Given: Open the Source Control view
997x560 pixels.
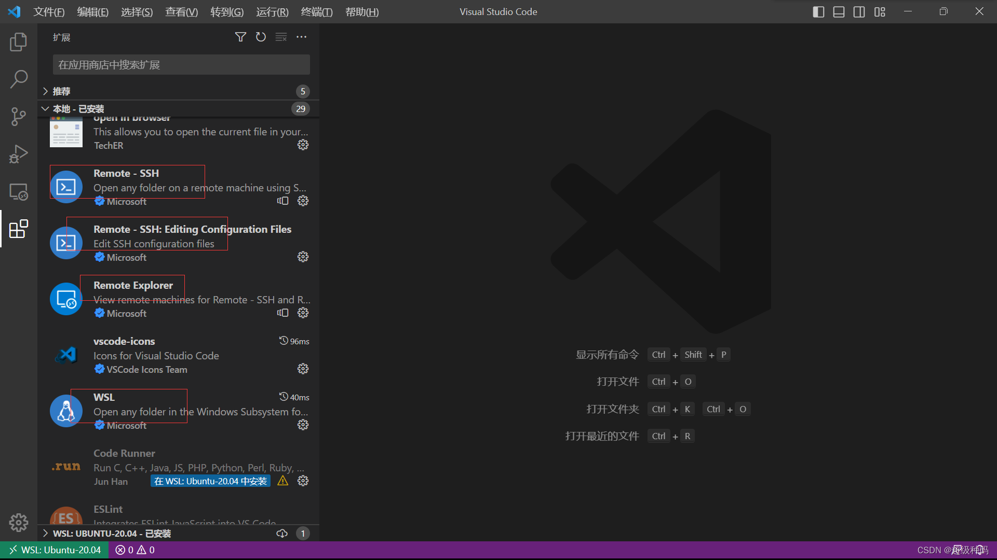Looking at the screenshot, I should click(x=19, y=117).
